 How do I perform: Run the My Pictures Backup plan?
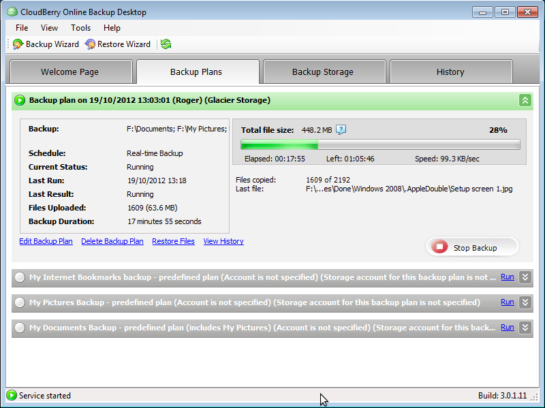508,302
